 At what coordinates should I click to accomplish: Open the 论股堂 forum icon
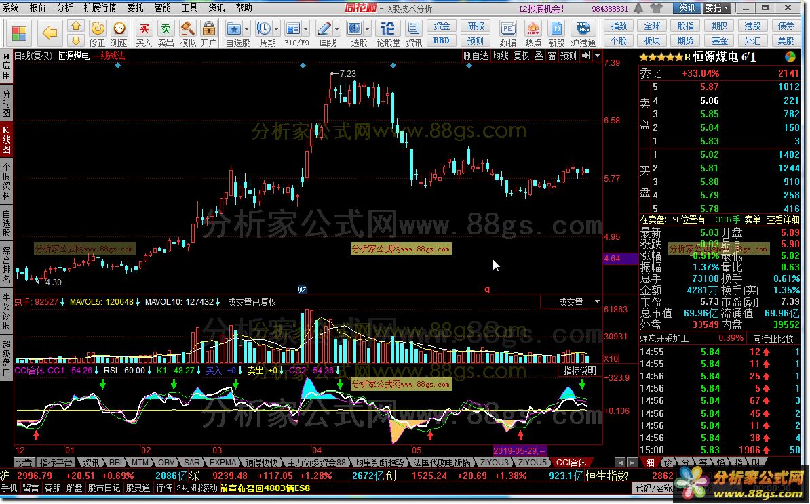388,29
